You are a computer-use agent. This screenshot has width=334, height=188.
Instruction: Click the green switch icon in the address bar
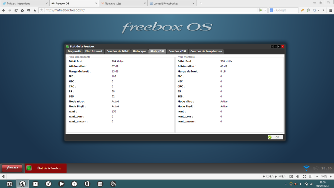click(260, 10)
